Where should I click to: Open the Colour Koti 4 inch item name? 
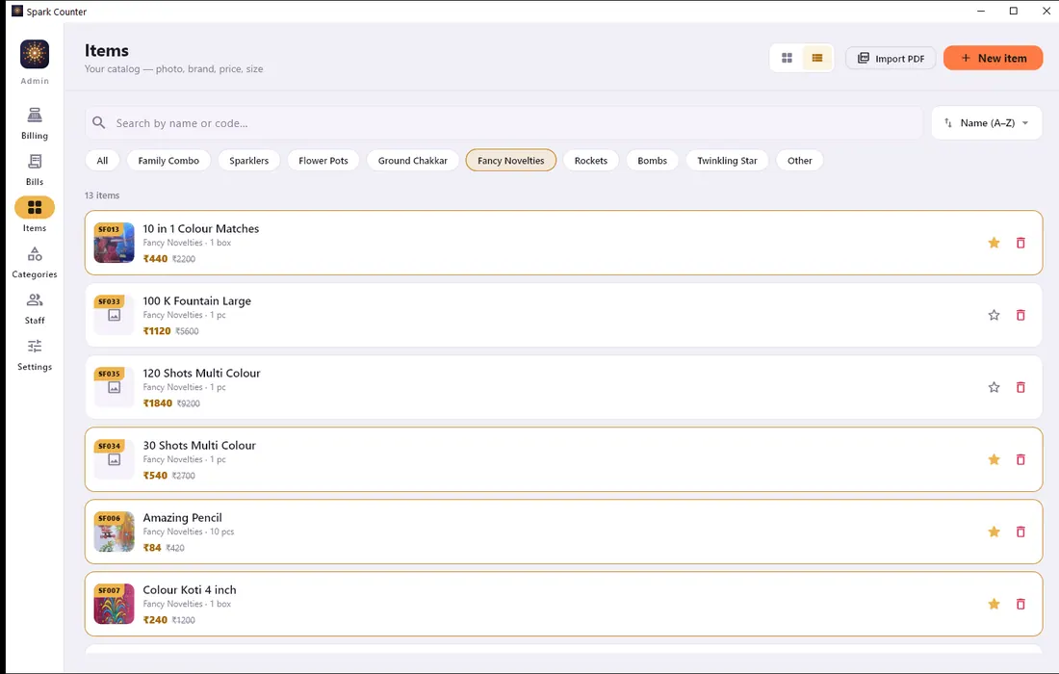pos(189,590)
